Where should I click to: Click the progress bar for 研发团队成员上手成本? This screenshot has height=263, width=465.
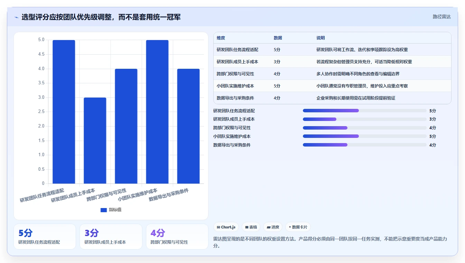[x=365, y=119]
